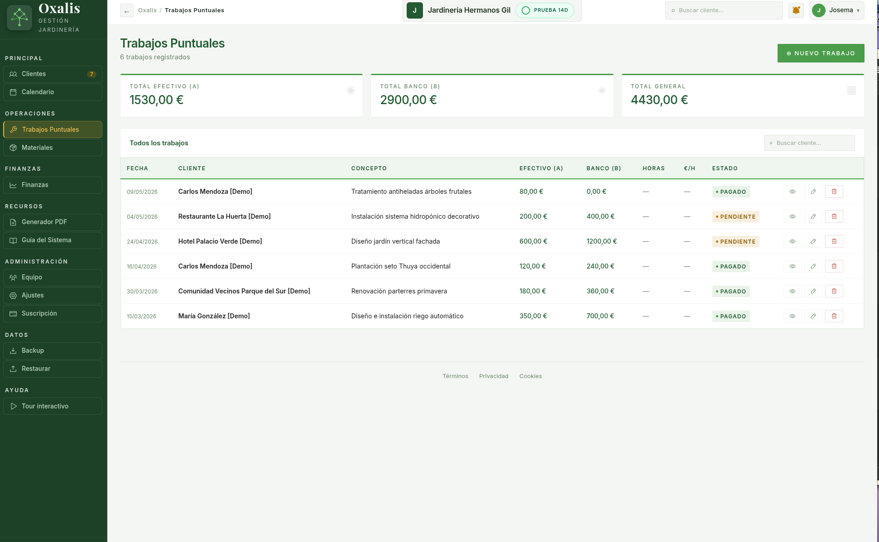The height and width of the screenshot is (542, 879).
Task: Click the pencil icon for María González row
Action: 813,316
